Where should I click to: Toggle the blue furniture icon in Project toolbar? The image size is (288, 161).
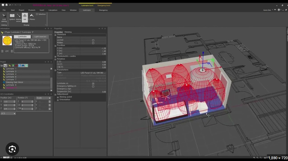click(23, 66)
